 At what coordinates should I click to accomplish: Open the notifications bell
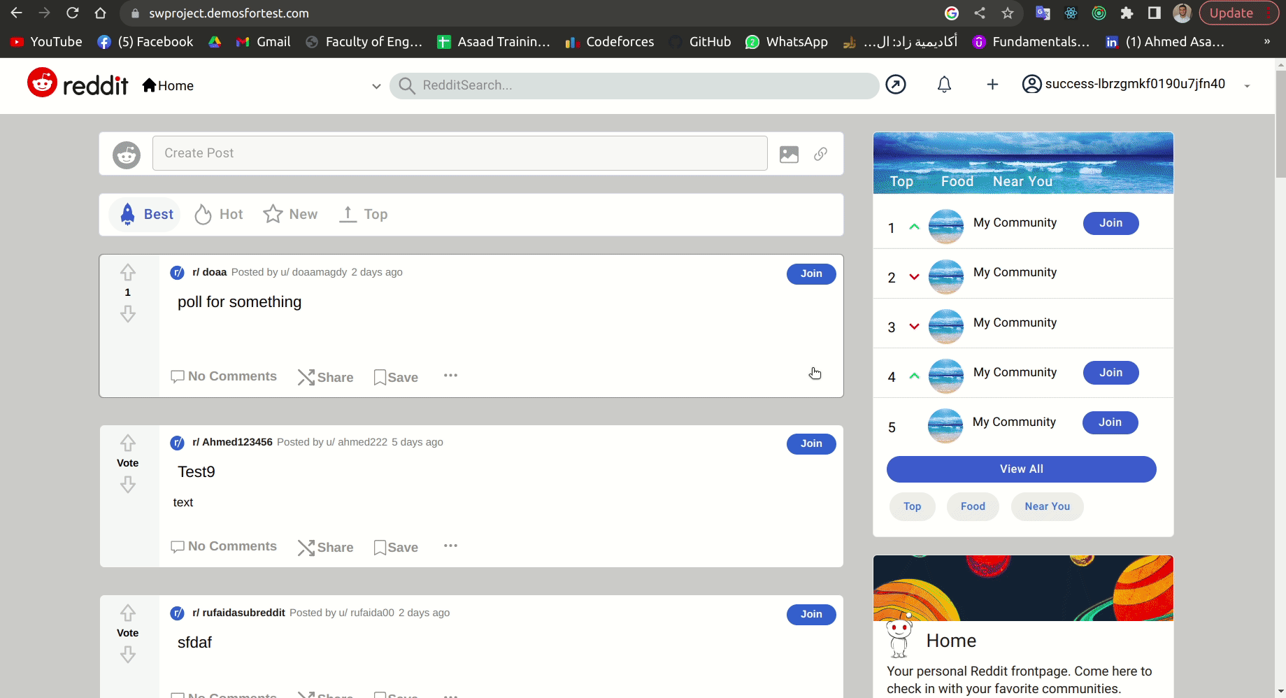coord(944,85)
